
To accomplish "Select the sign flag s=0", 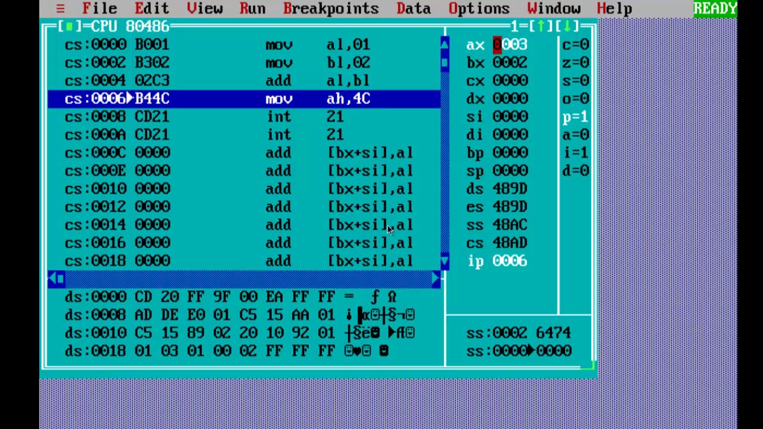I will pos(576,80).
